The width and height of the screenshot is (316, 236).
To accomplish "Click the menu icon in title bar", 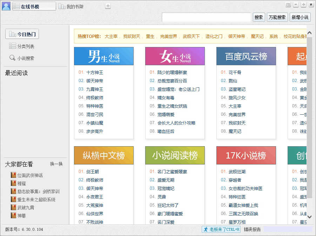I will coord(288,5).
